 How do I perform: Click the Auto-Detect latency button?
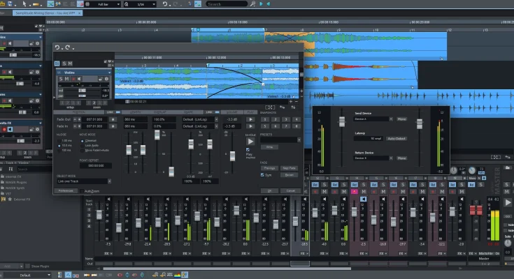[397, 139]
